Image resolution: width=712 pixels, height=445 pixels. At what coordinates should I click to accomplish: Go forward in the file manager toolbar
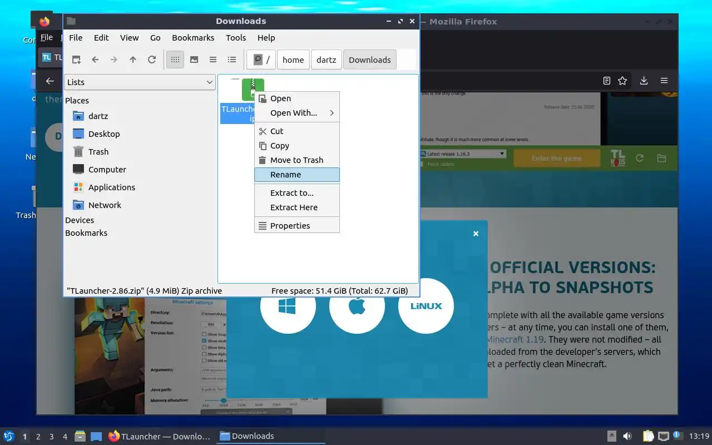tap(114, 60)
